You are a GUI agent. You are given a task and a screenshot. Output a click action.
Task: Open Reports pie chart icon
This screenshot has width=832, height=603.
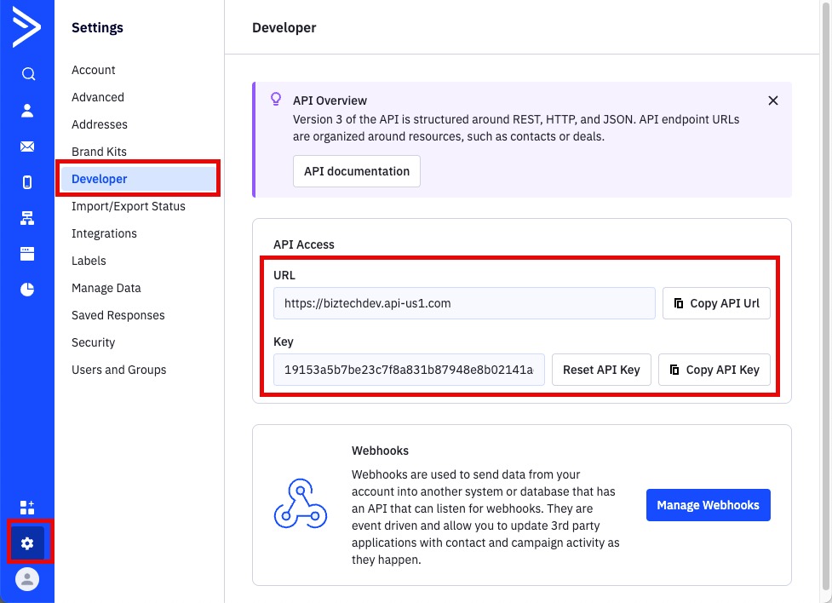[27, 290]
